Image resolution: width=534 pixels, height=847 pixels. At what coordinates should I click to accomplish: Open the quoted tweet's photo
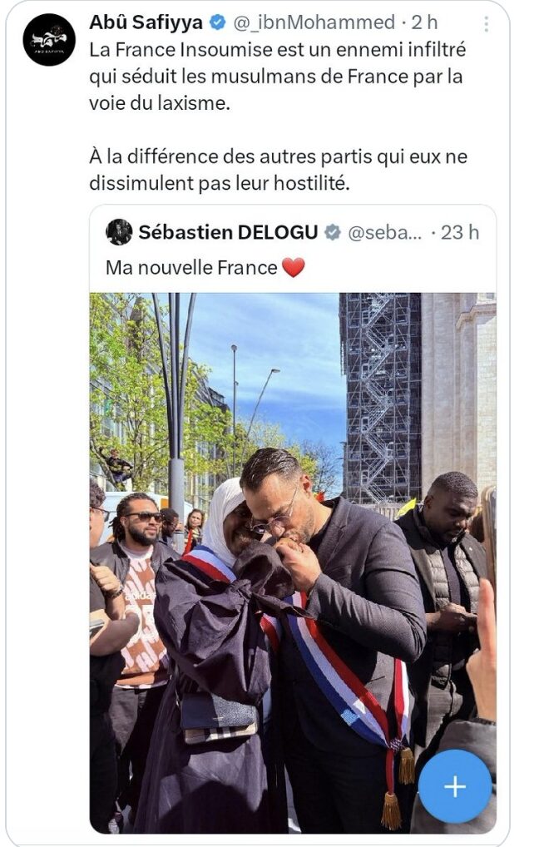293,563
